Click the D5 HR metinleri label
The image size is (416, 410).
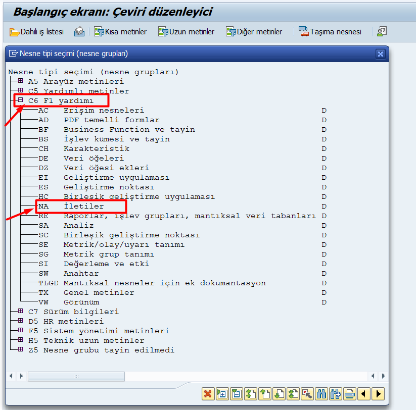click(66, 322)
